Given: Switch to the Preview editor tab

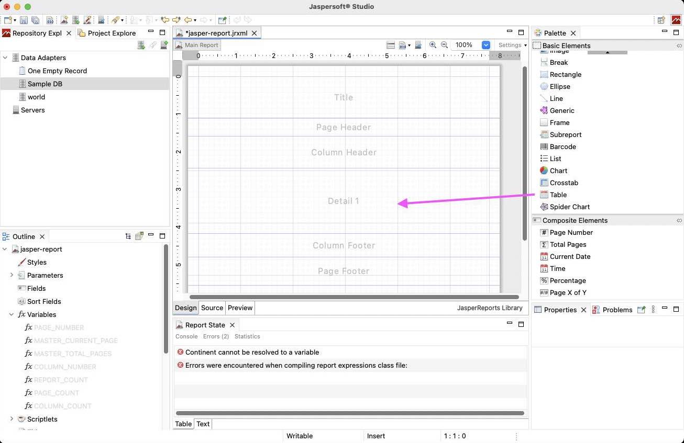Looking at the screenshot, I should 240,308.
